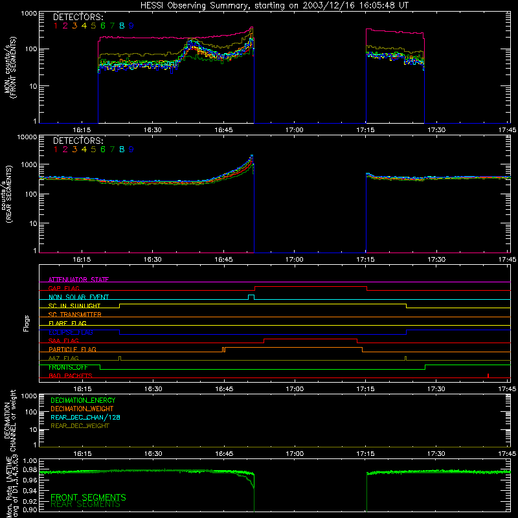This screenshot has width=518, height=518.
Task: Click DETECTORS: heading in rear segments plot
Action: pos(78,141)
